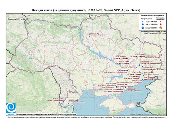
Task: Click the UkrHMI spiral logo
Action: 11,108
